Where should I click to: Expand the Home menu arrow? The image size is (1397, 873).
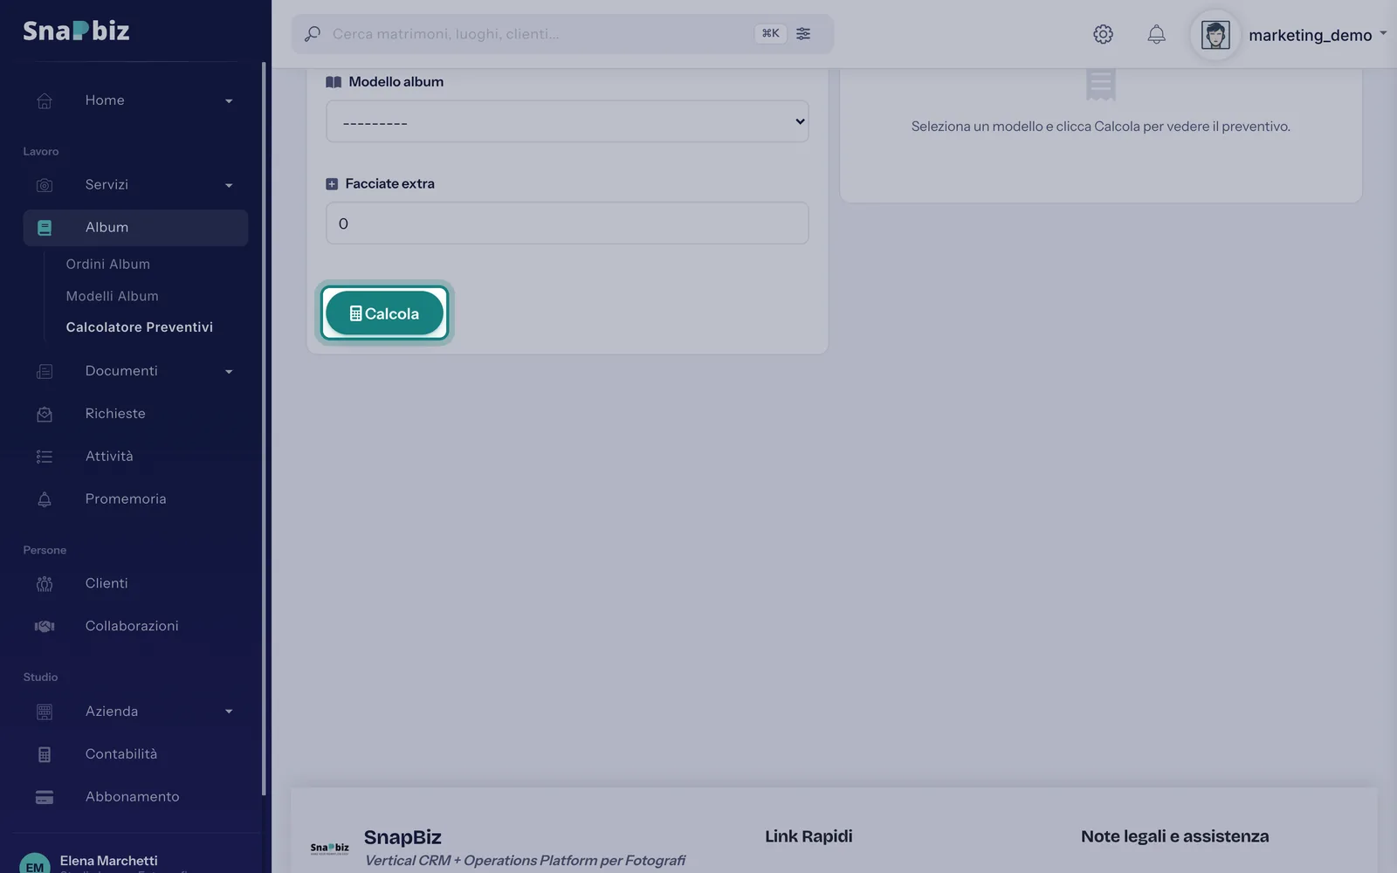tap(229, 101)
